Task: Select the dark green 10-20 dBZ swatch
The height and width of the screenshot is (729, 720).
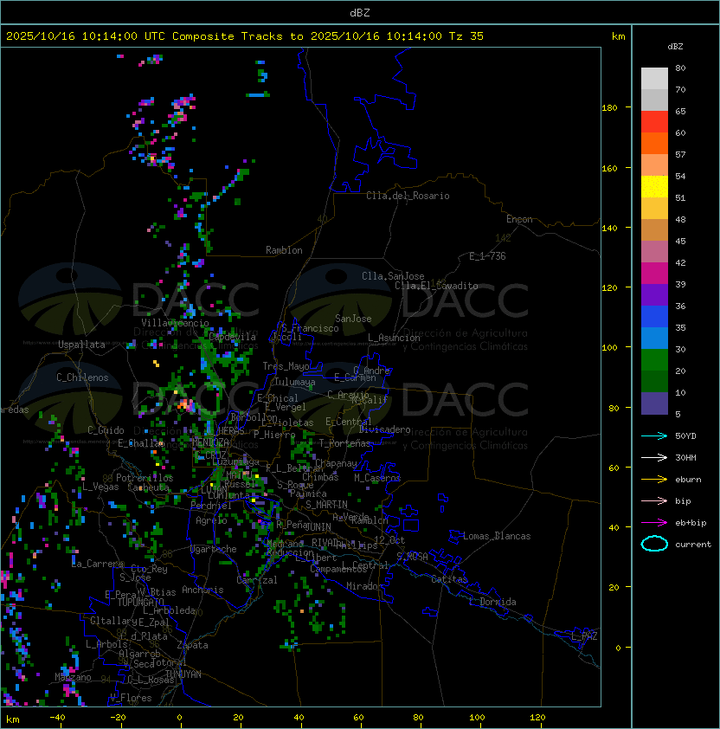Action: [x=654, y=382]
